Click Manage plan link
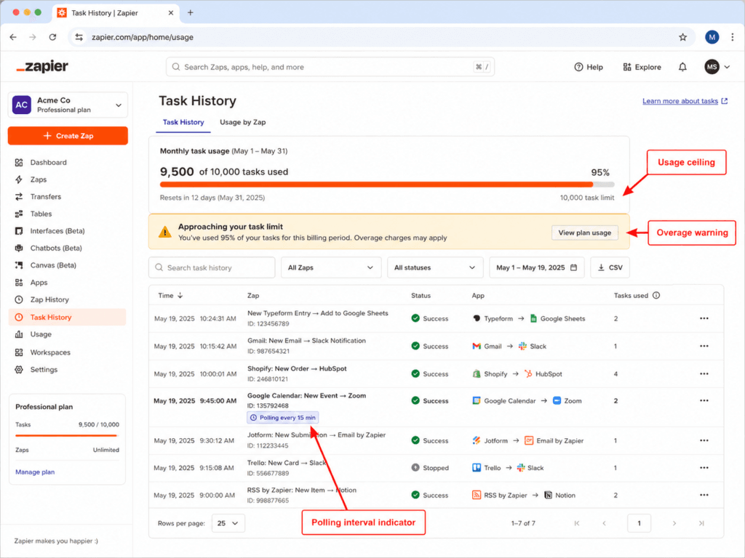 (x=35, y=472)
